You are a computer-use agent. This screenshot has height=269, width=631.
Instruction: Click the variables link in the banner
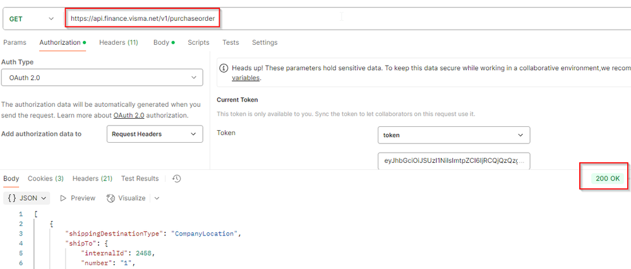pos(246,78)
